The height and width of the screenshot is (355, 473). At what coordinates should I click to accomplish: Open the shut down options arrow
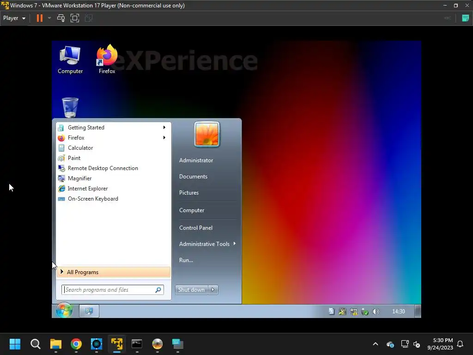(213, 290)
